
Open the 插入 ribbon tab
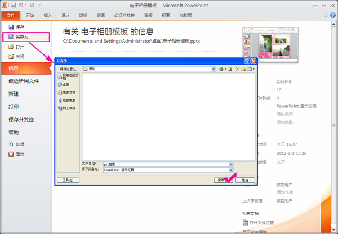[48, 16]
